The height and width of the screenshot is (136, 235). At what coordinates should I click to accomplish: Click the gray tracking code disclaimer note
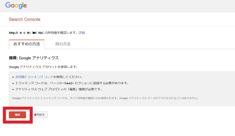[105, 98]
